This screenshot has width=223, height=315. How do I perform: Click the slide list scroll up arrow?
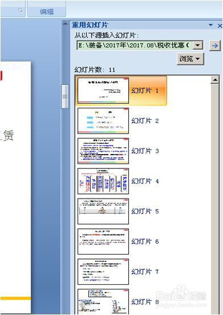tap(215, 80)
